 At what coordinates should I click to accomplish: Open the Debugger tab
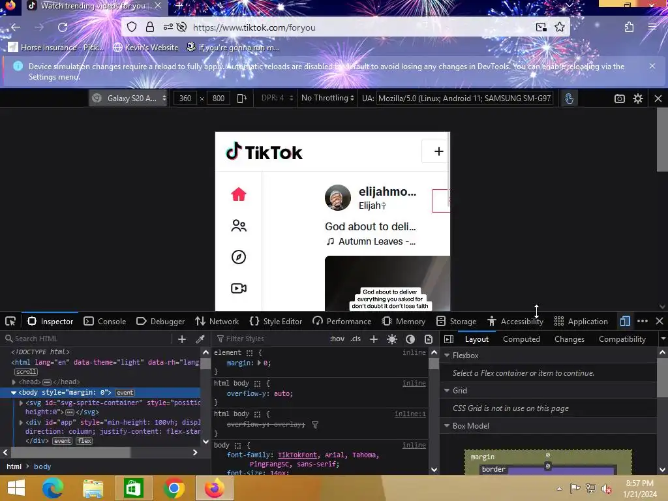pos(160,321)
